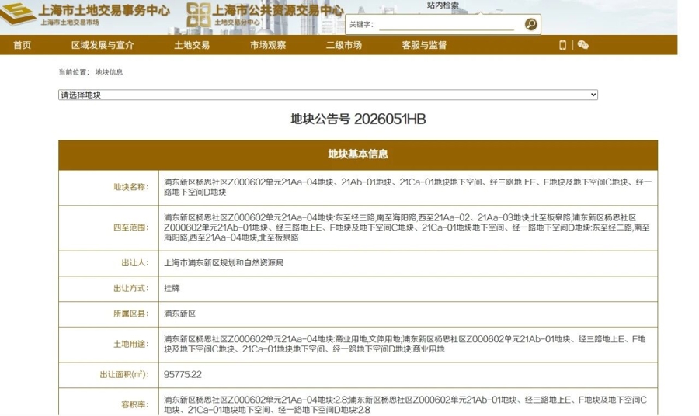Viewport: 699px width, 416px height.
Task: Click the 地块信息 breadcrumb link
Action: tap(109, 72)
